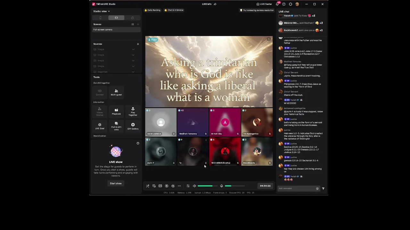The height and width of the screenshot is (230, 410).
Task: Open three-dot menu on Ty's guest tile
Action: click(x=206, y=140)
